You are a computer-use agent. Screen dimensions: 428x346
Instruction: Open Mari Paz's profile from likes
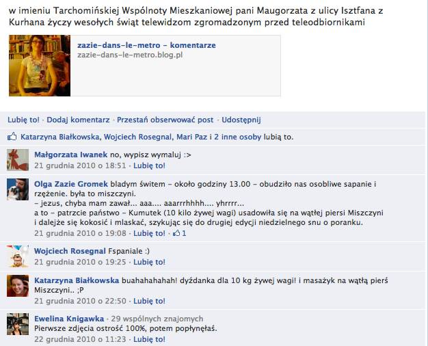(x=191, y=137)
